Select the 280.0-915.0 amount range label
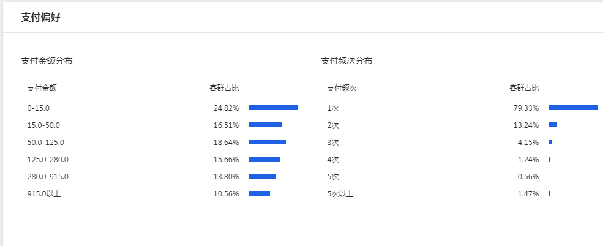603x246 pixels. click(x=48, y=177)
